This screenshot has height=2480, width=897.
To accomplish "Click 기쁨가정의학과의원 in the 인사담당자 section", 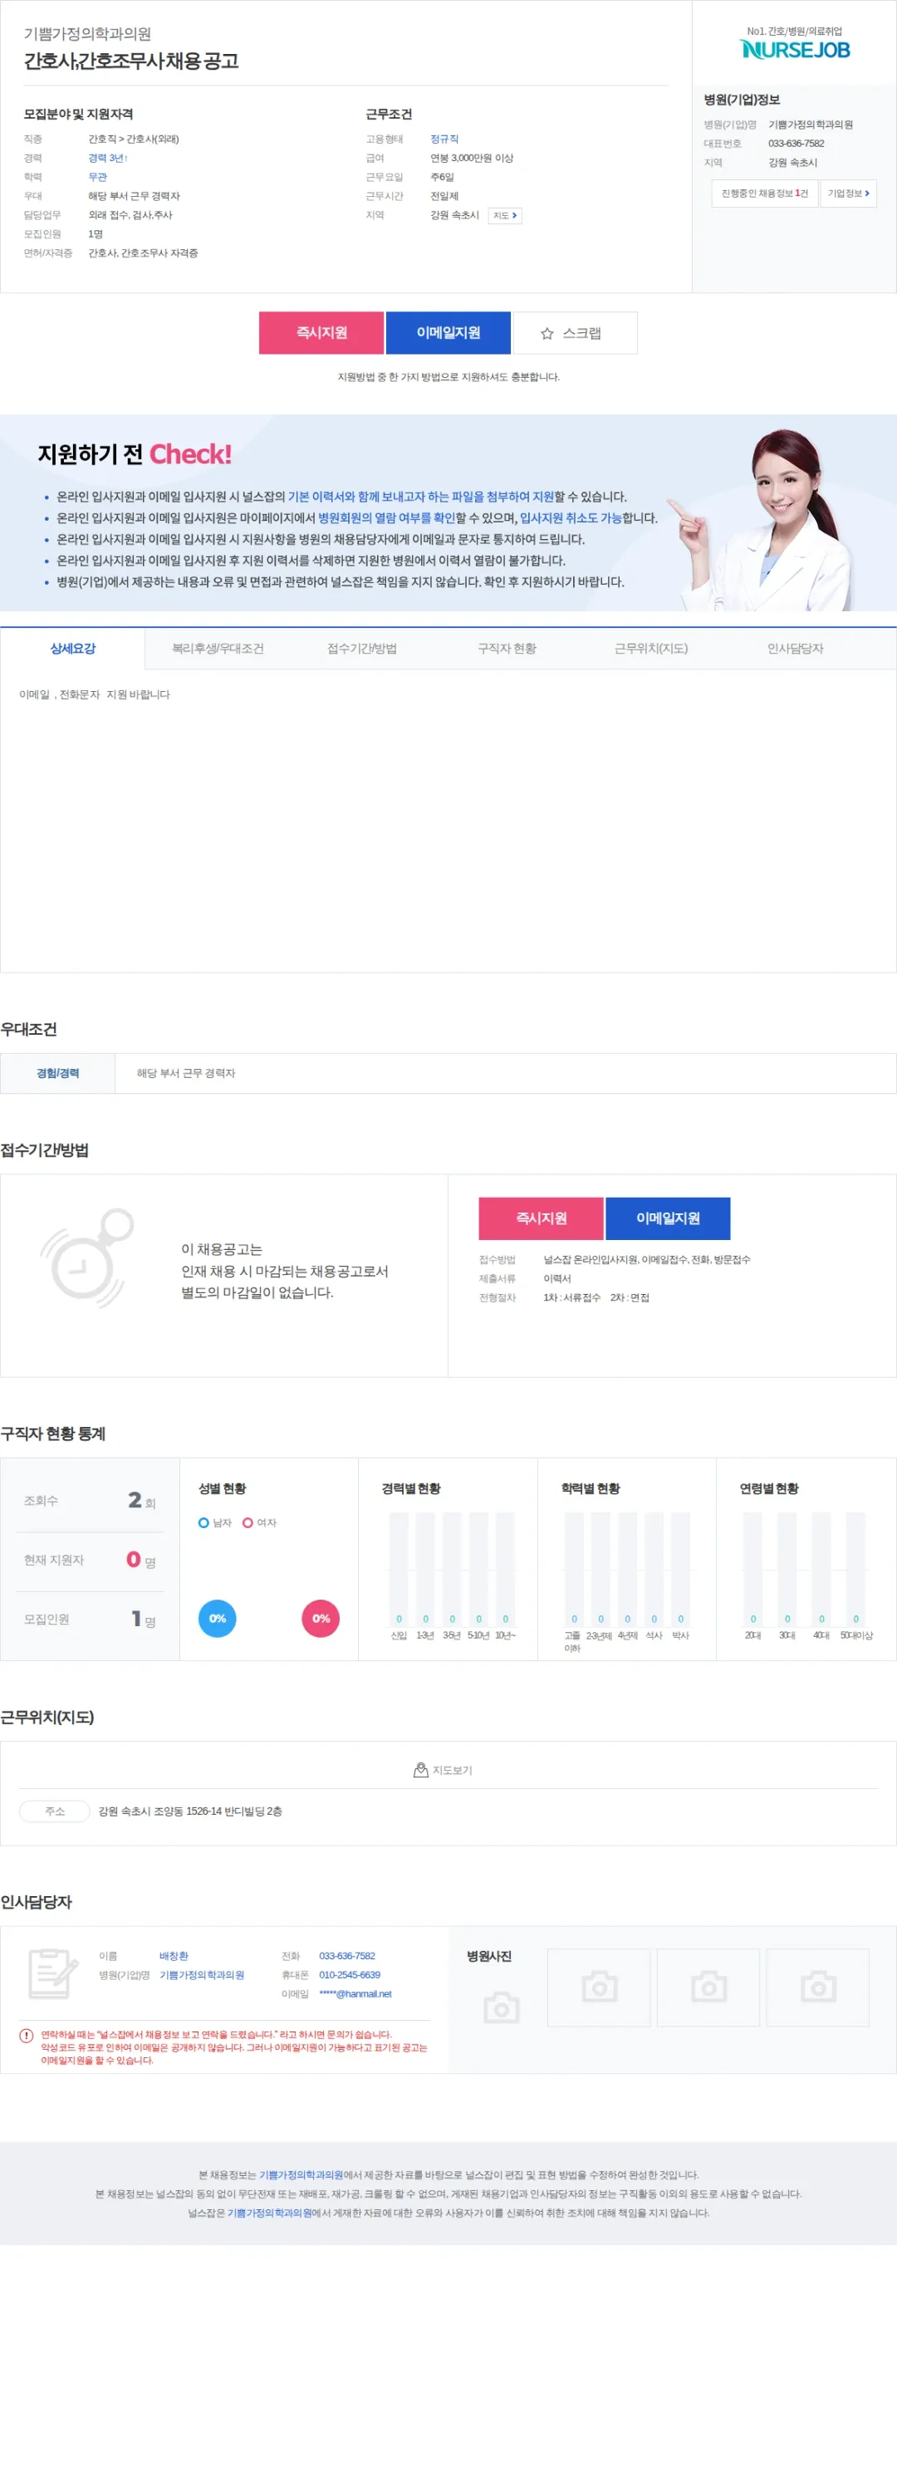I will point(202,1974).
